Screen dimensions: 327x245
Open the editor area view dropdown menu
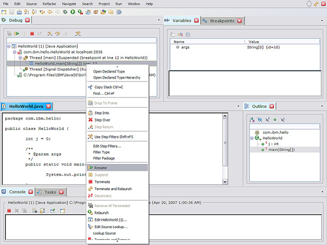coord(238,106)
